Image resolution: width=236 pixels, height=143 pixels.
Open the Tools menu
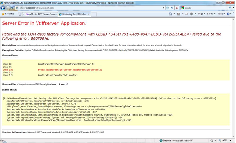click(x=221, y=14)
